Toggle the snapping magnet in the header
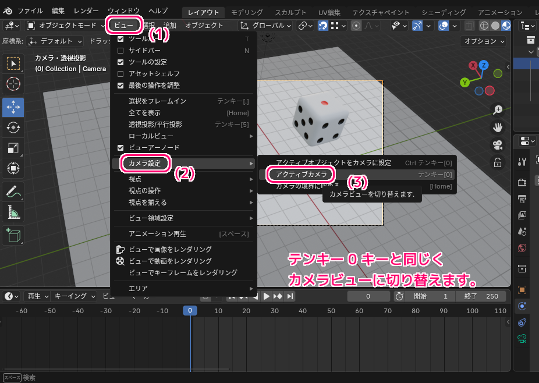The width and height of the screenshot is (539, 383). [x=322, y=26]
